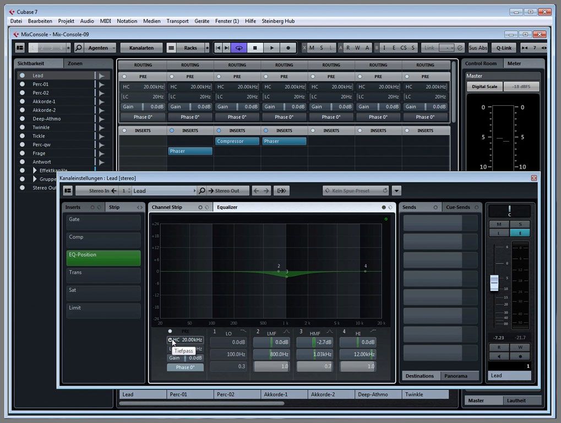This screenshot has height=423, width=561.
Task: Go to previous channel arrow in channel settings
Action: click(x=256, y=191)
